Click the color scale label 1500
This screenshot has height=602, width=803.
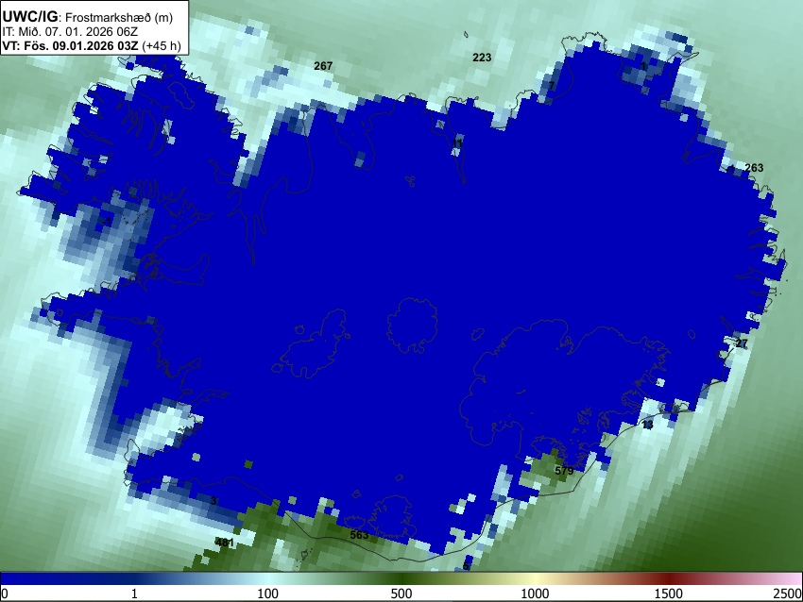tap(669, 594)
